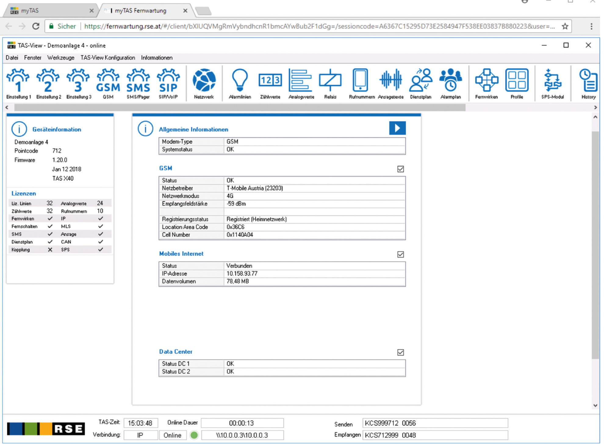Click the horizontal toolbar scrollbar thumb

240,107
